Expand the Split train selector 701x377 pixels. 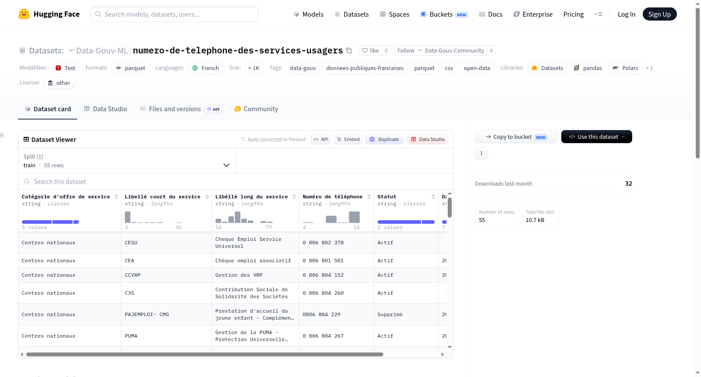[127, 161]
